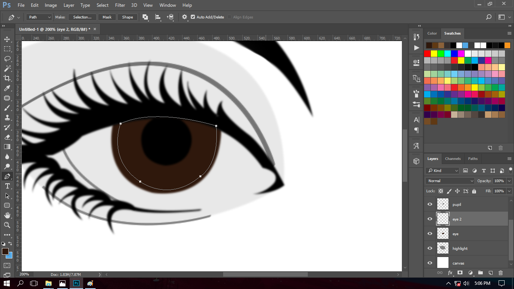Open the Filter menu

coord(120,5)
